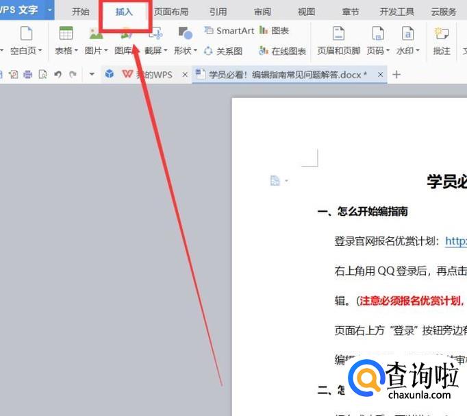
Task: Switch to the 视图 tab
Action: [306, 12]
